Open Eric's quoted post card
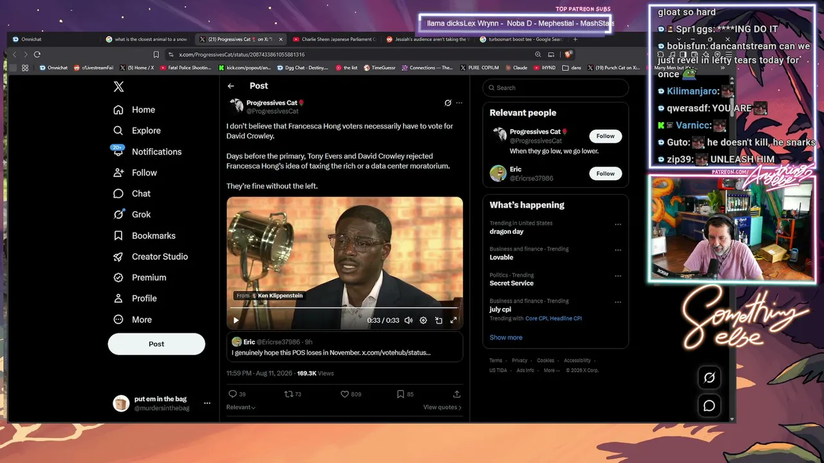 coord(344,347)
